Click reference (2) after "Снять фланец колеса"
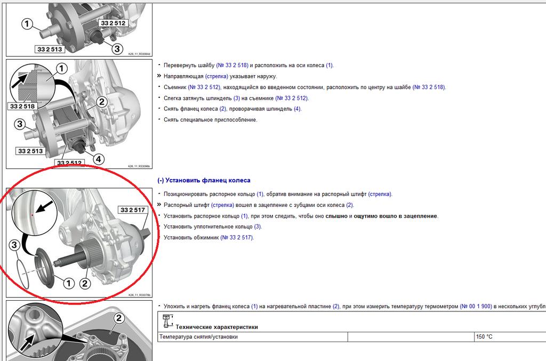 tap(223, 109)
